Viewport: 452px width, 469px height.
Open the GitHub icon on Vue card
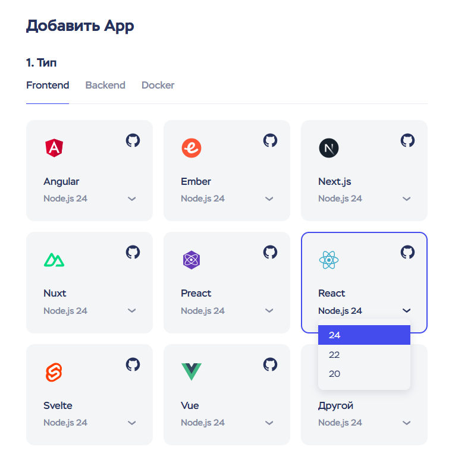tap(270, 364)
